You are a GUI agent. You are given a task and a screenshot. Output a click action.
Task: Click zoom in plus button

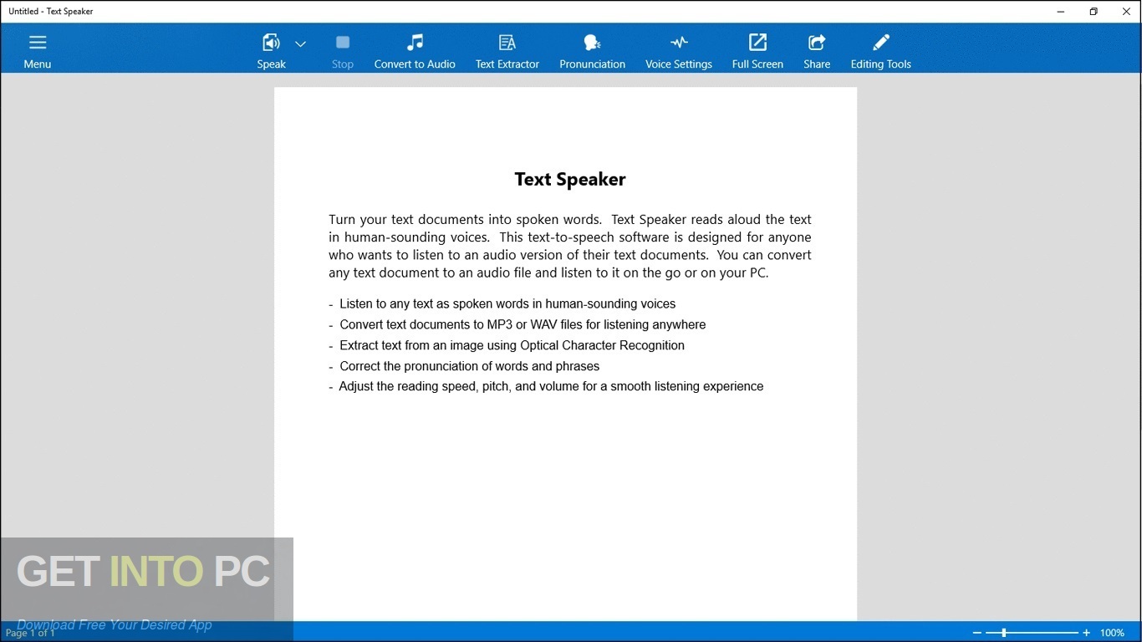1087,633
